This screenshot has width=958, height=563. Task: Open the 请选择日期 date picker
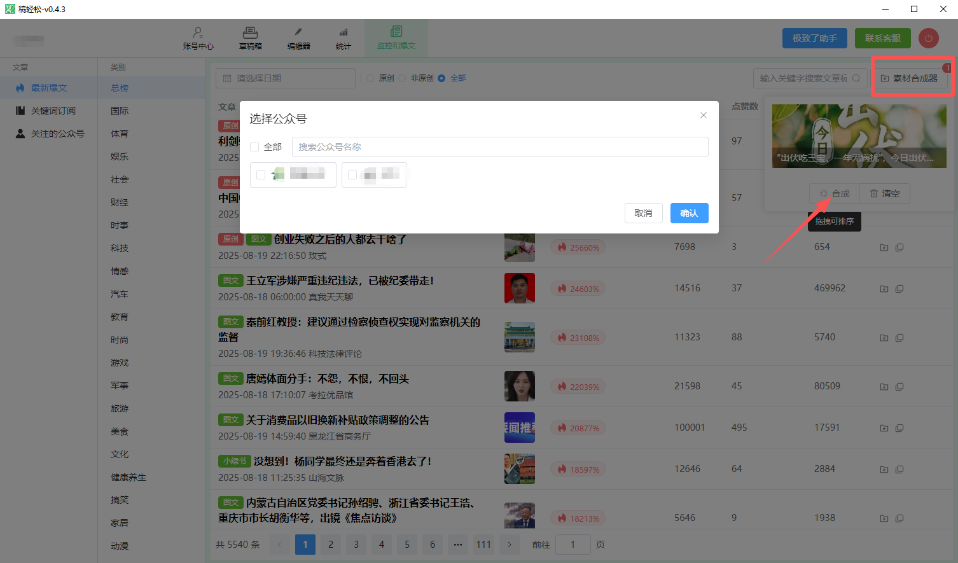coord(286,78)
